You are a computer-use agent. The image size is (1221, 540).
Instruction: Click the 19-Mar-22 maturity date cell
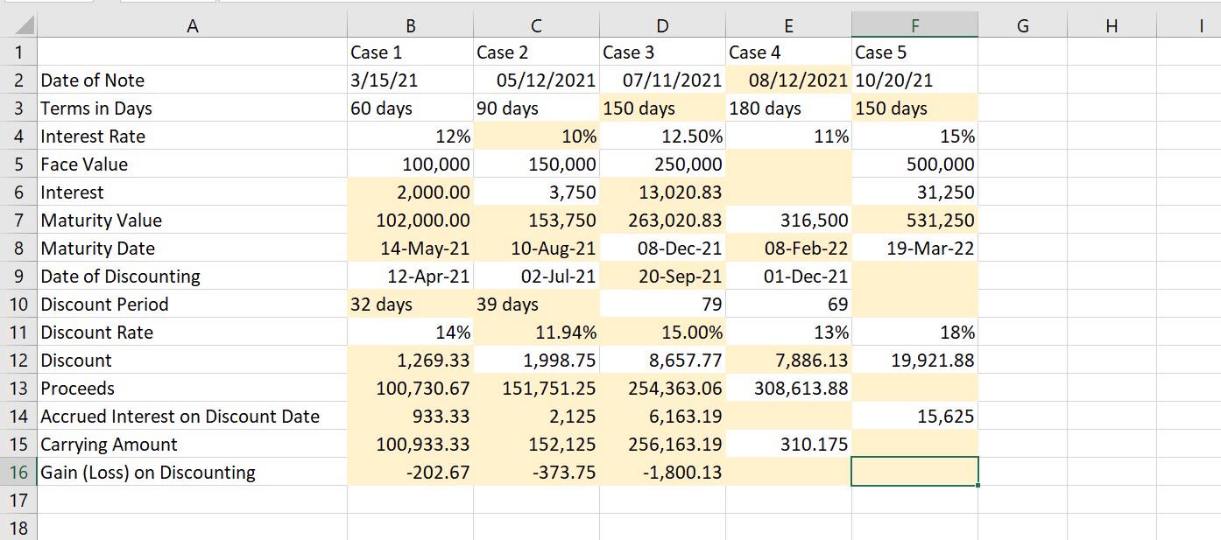(914, 248)
